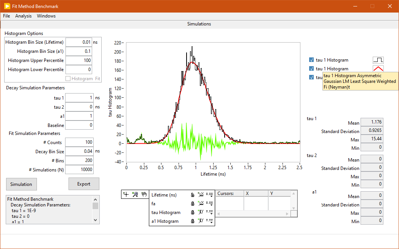
Task: Open Lifetime (ns) axis format menu
Action: click(x=209, y=195)
